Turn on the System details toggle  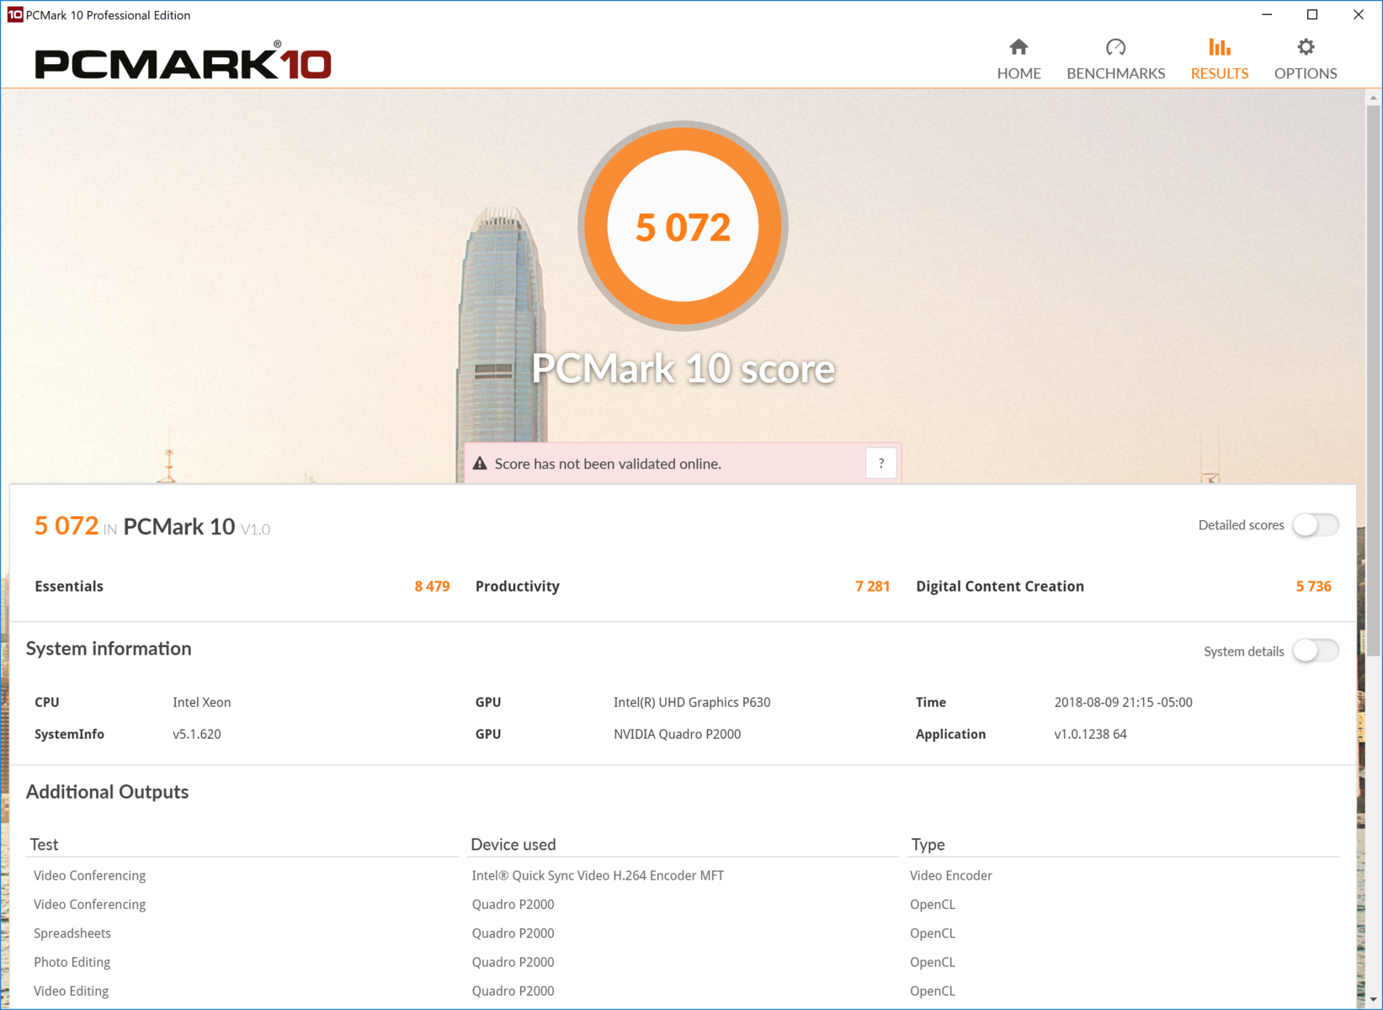1316,651
